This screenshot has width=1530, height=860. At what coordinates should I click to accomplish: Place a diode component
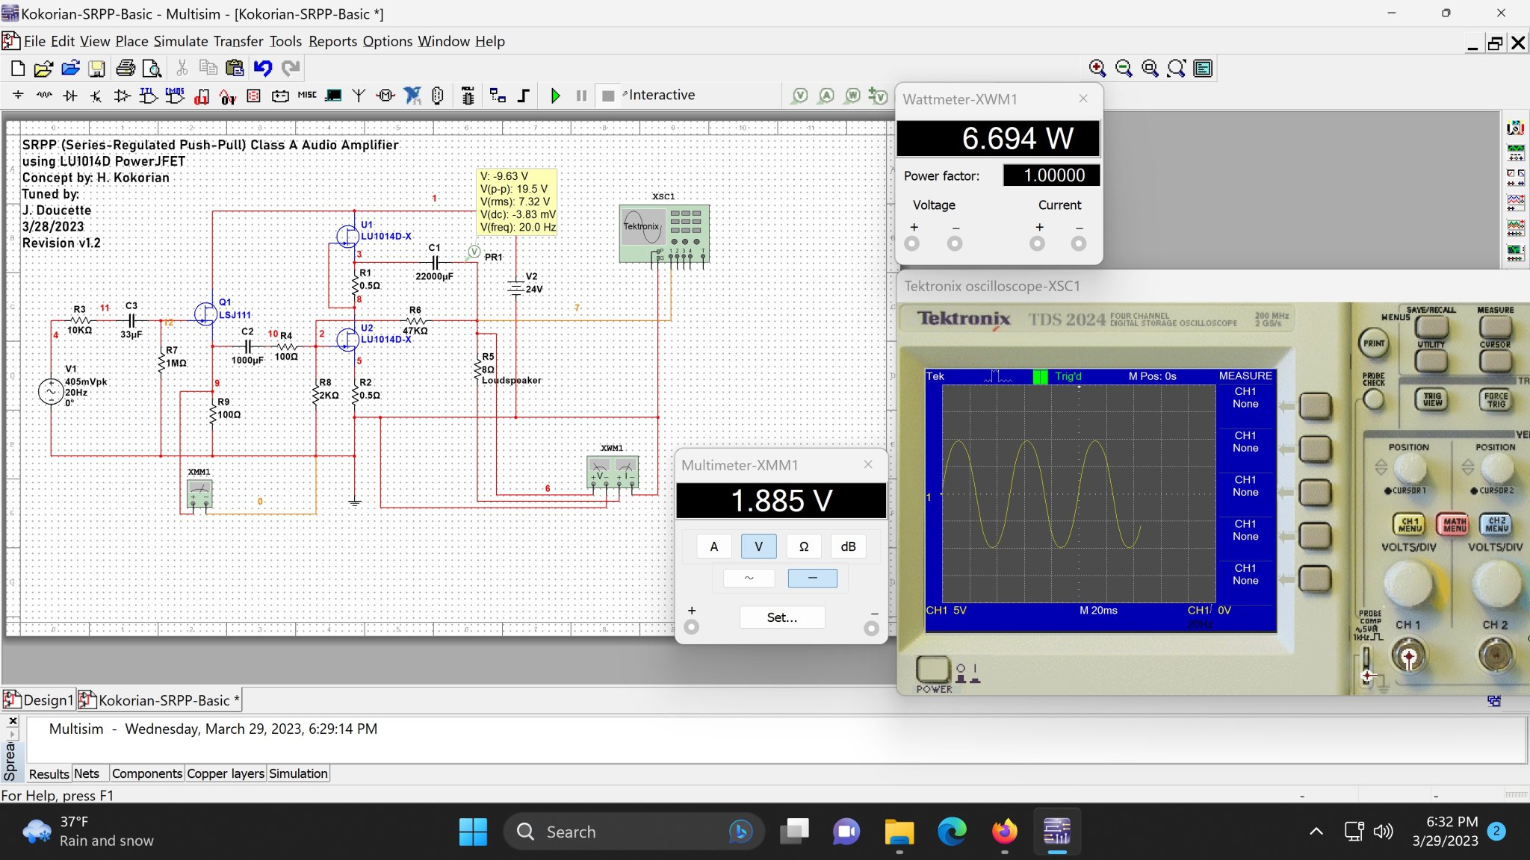[70, 96]
